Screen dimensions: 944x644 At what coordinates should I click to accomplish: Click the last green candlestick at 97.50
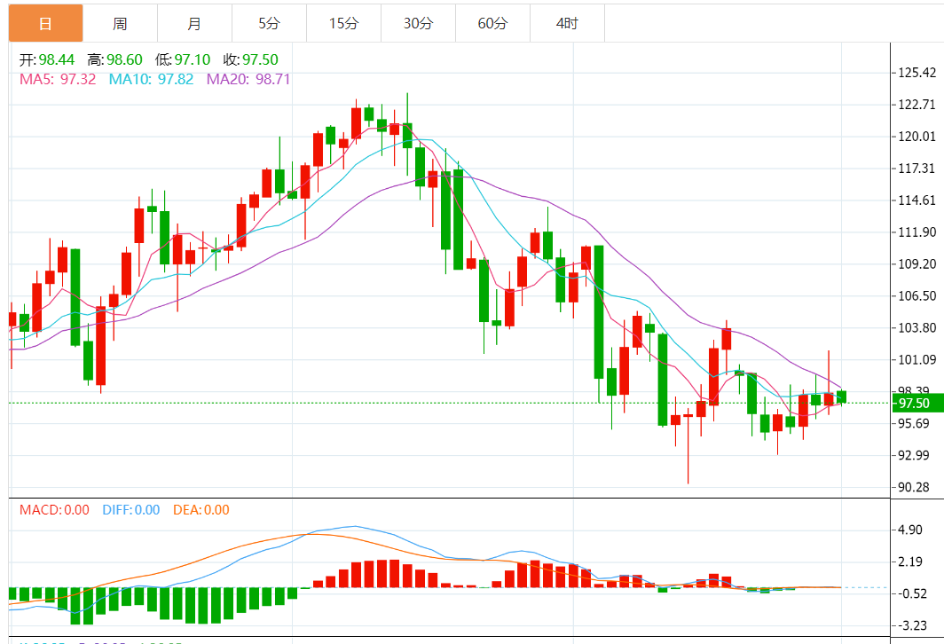[x=842, y=397]
